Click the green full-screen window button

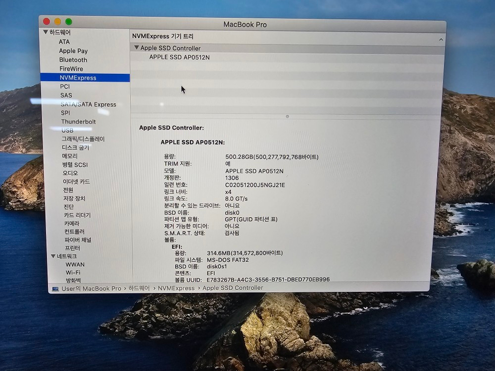[69, 22]
